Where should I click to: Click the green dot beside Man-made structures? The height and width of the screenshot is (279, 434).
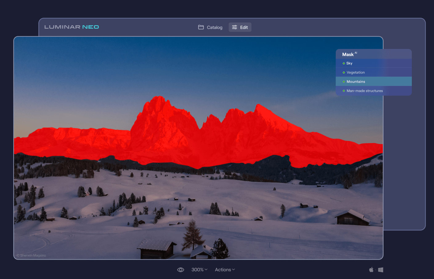coord(344,91)
